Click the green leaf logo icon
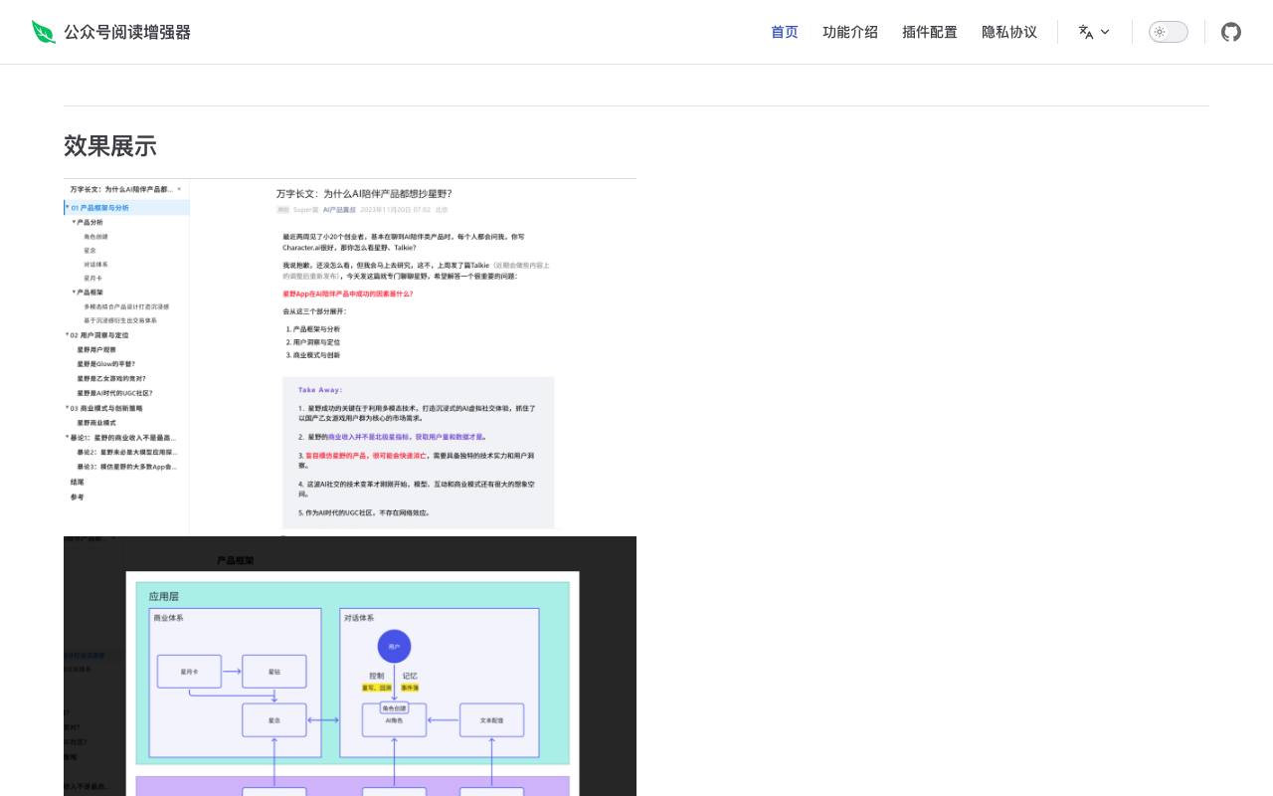The width and height of the screenshot is (1273, 796). coord(44,32)
